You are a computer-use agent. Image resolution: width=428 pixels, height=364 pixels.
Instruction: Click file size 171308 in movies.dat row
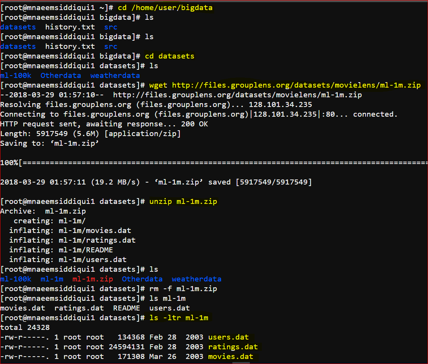click(x=131, y=357)
